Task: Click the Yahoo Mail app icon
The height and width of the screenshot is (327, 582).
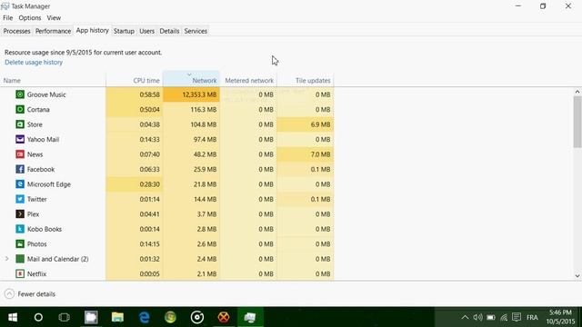Action: click(20, 139)
